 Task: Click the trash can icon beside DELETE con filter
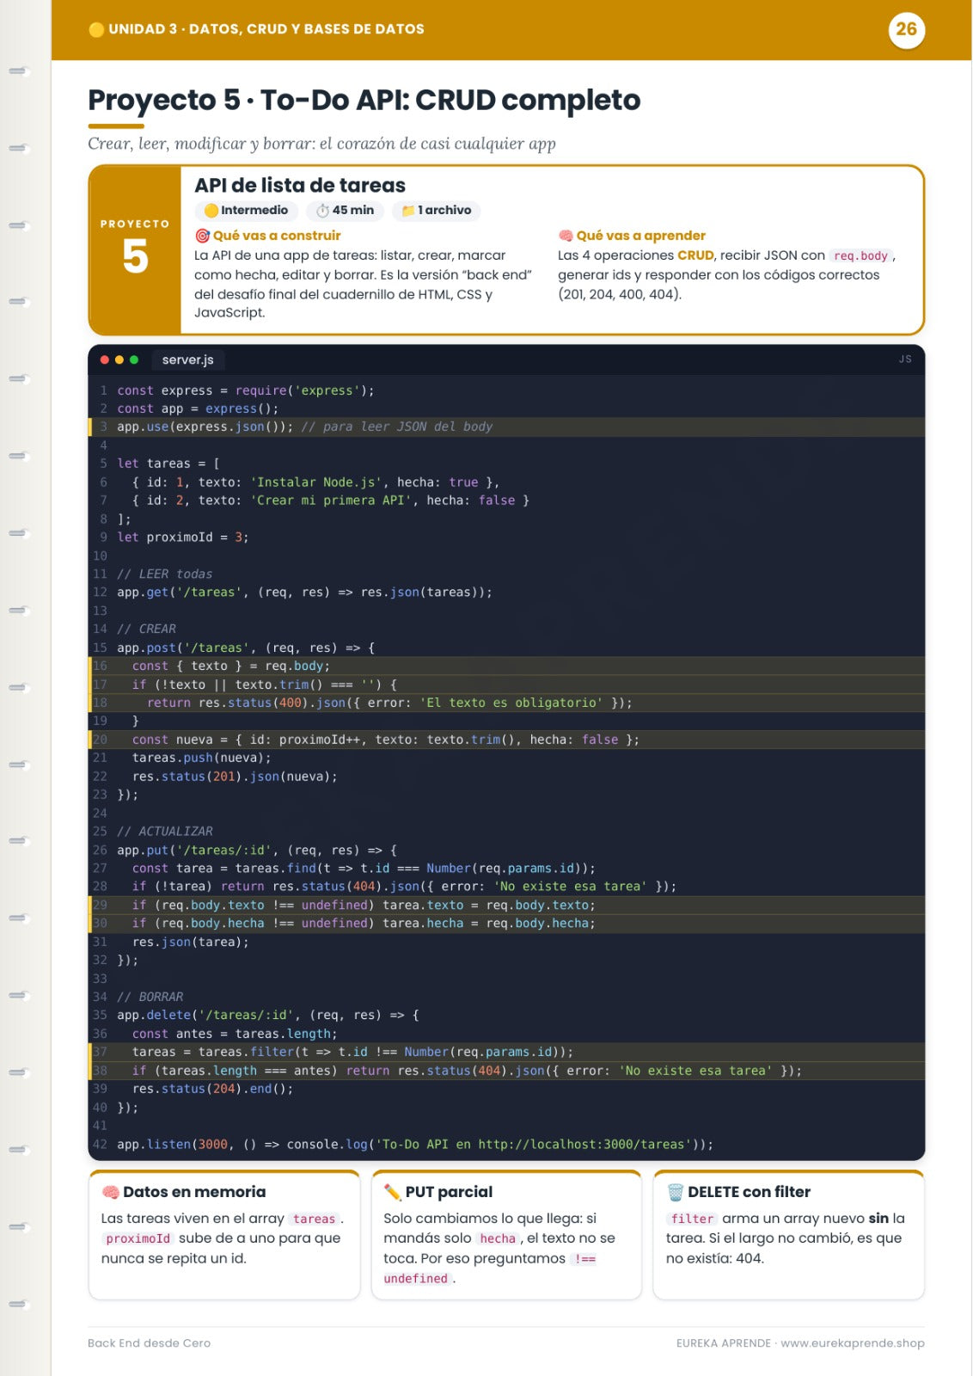pos(676,1192)
